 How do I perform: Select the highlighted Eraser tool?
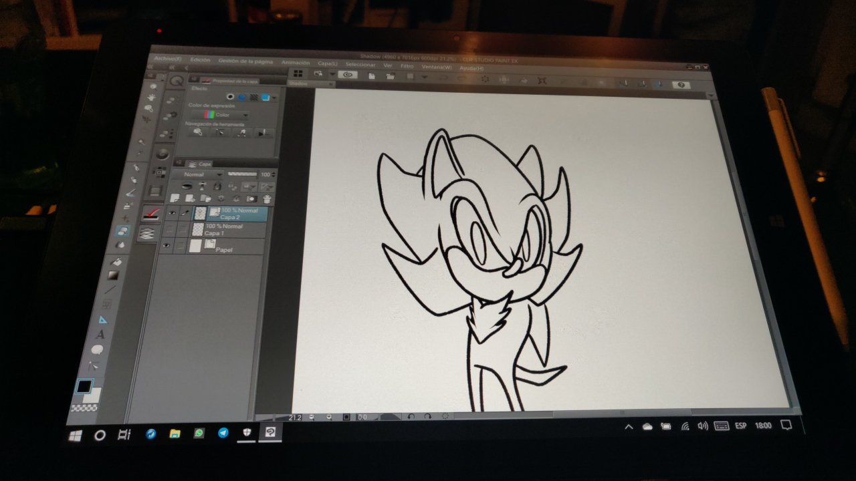tap(122, 231)
